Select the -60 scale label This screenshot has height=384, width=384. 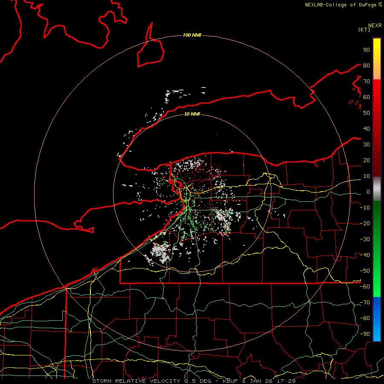click(365, 287)
